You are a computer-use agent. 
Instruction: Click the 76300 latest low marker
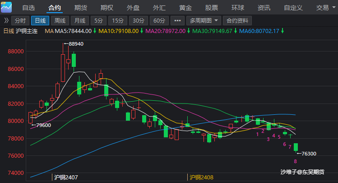306,154
